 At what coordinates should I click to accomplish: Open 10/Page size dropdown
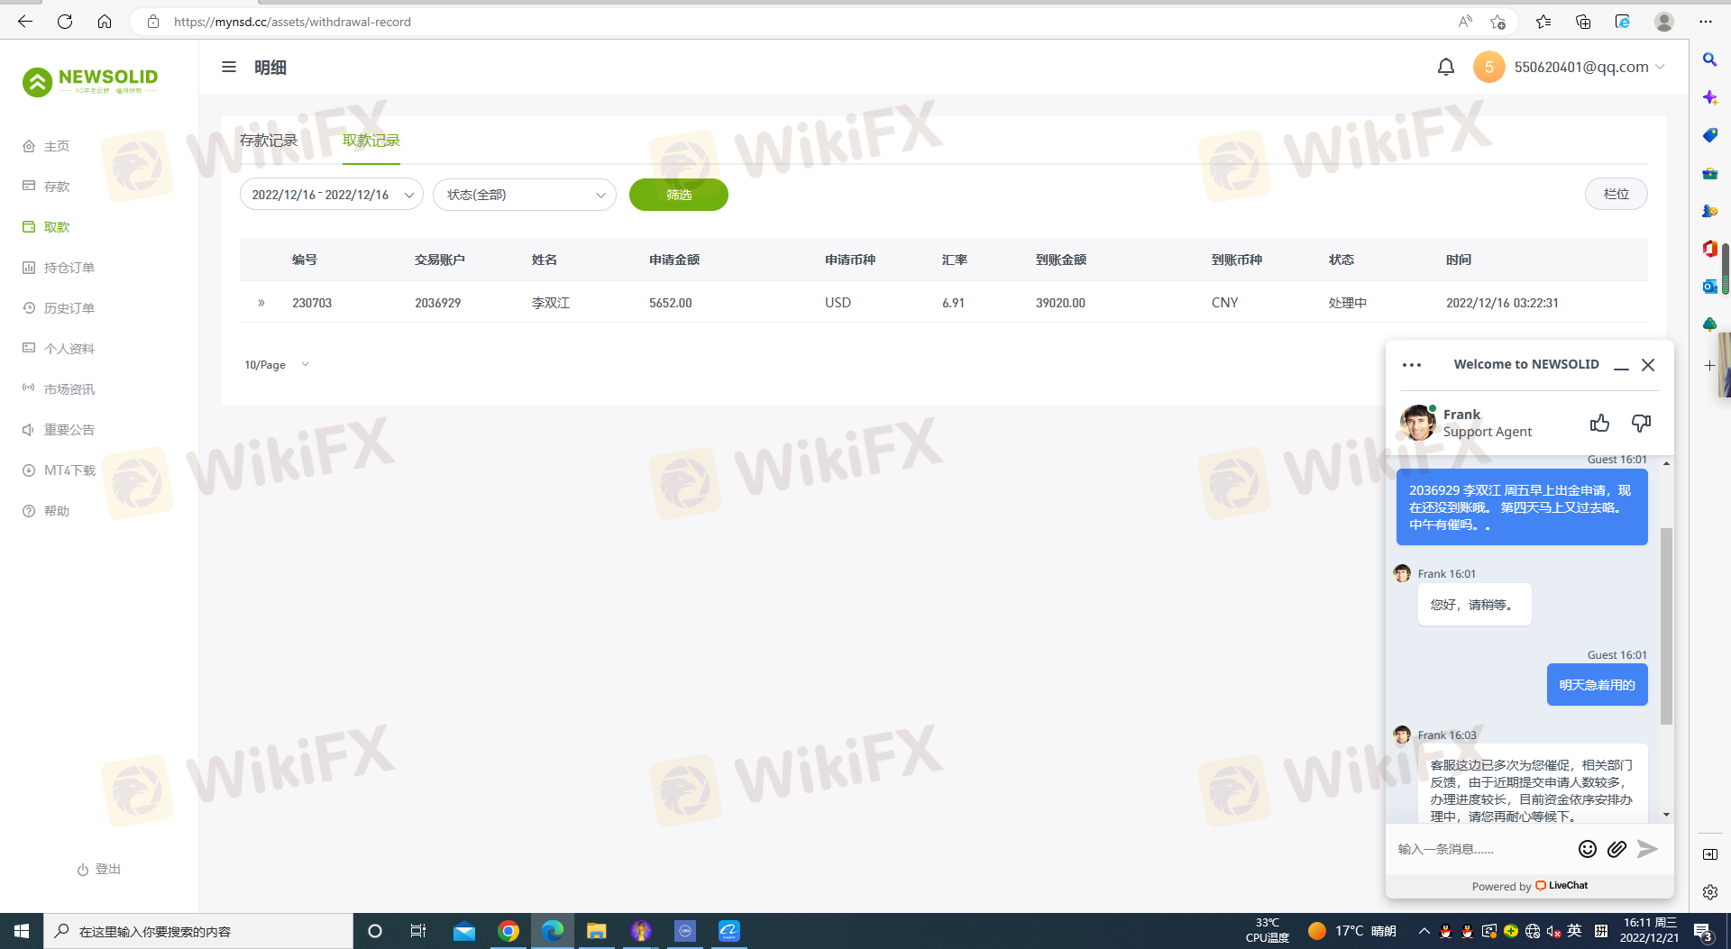[277, 365]
